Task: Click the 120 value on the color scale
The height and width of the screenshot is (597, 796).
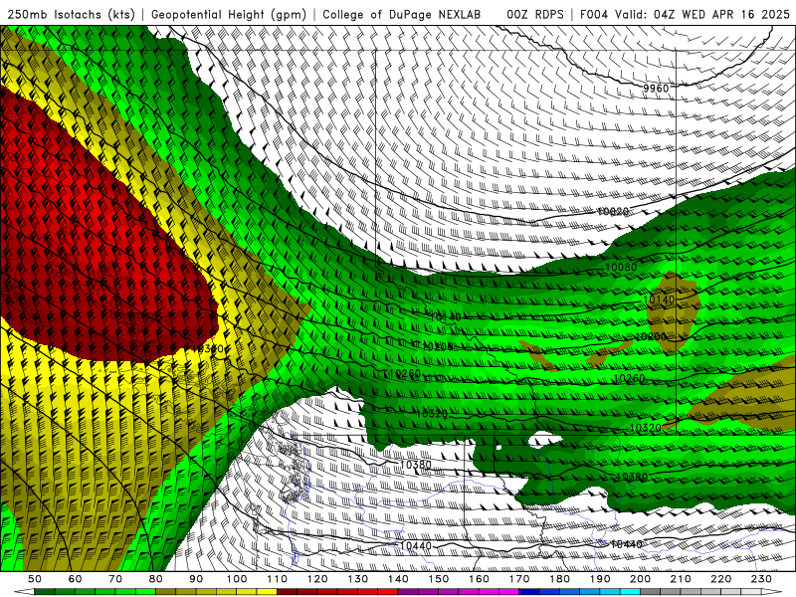Action: [x=317, y=579]
